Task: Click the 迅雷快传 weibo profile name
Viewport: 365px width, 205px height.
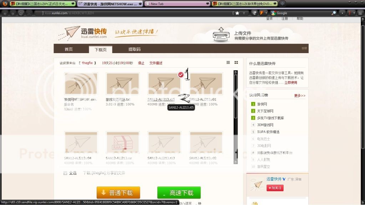Action: pyautogui.click(x=274, y=179)
